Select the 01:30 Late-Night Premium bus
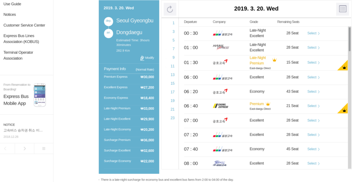353x182 pixels. point(313,62)
